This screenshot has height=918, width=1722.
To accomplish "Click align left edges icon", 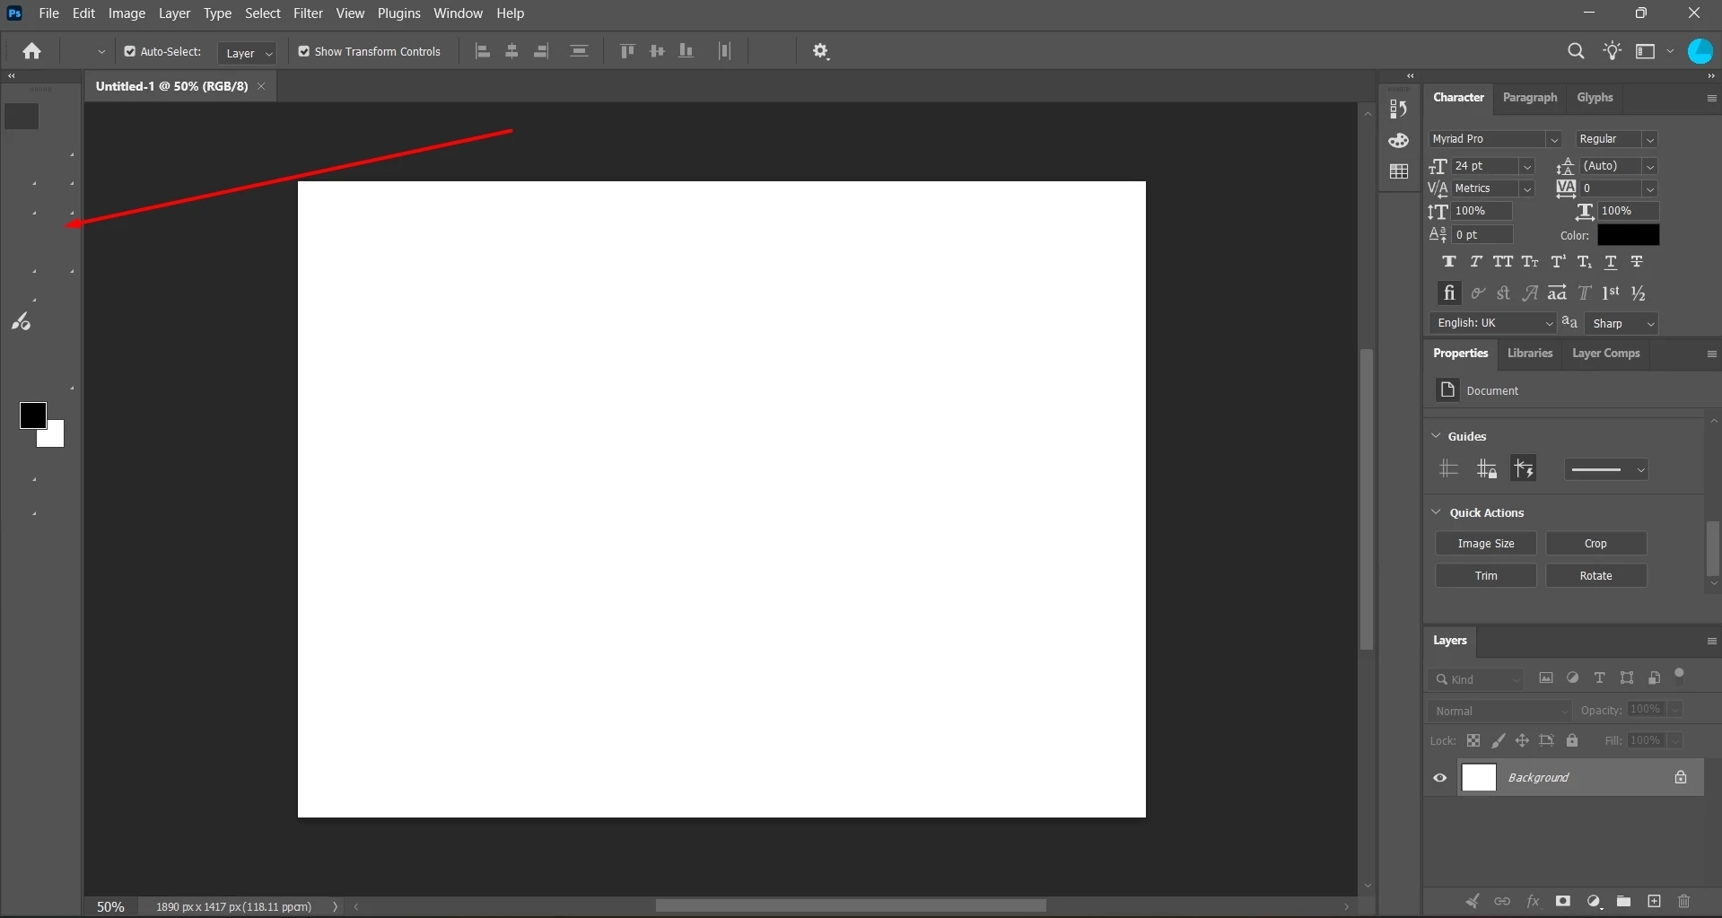I will 483,51.
